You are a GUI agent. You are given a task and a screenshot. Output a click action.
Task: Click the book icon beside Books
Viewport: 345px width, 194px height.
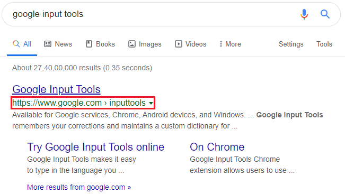click(89, 44)
